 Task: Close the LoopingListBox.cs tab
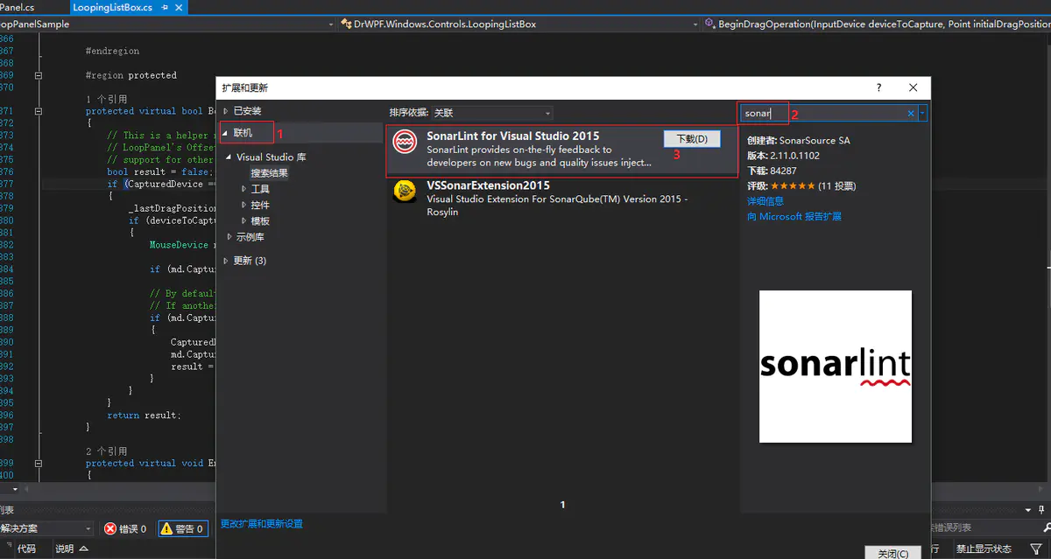[x=178, y=7]
